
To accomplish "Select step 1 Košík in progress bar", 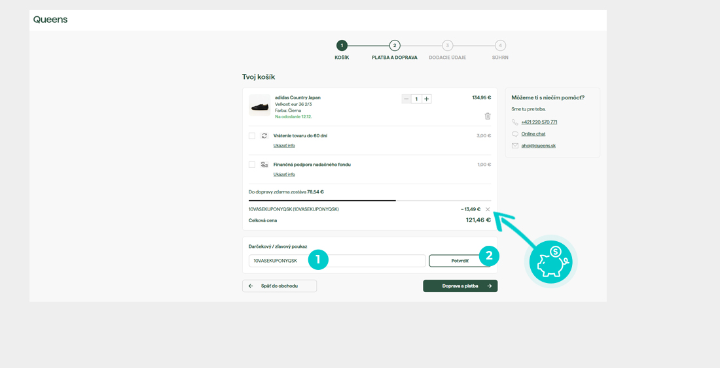I will tap(342, 46).
